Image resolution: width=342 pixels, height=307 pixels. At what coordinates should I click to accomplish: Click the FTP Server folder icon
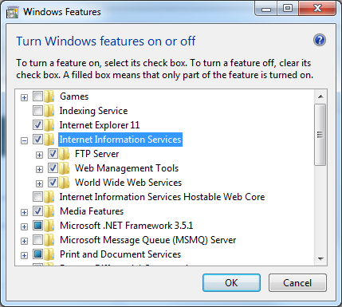(x=65, y=154)
